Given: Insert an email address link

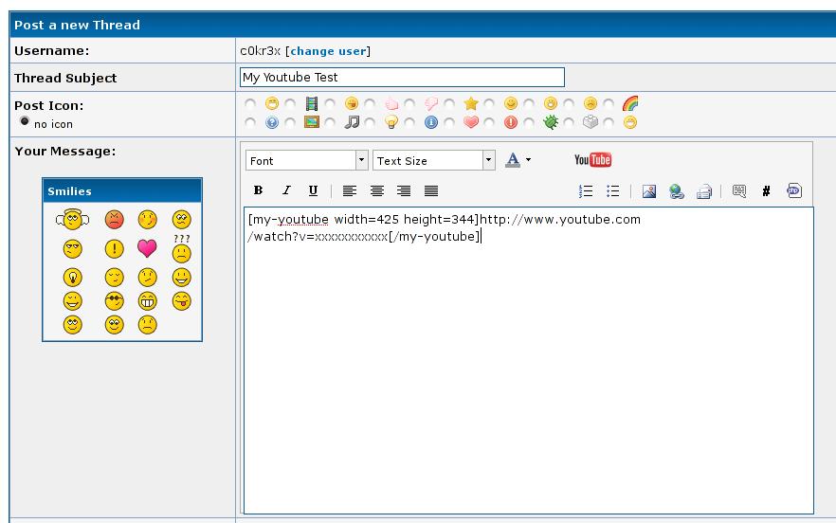Looking at the screenshot, I should (x=703, y=190).
